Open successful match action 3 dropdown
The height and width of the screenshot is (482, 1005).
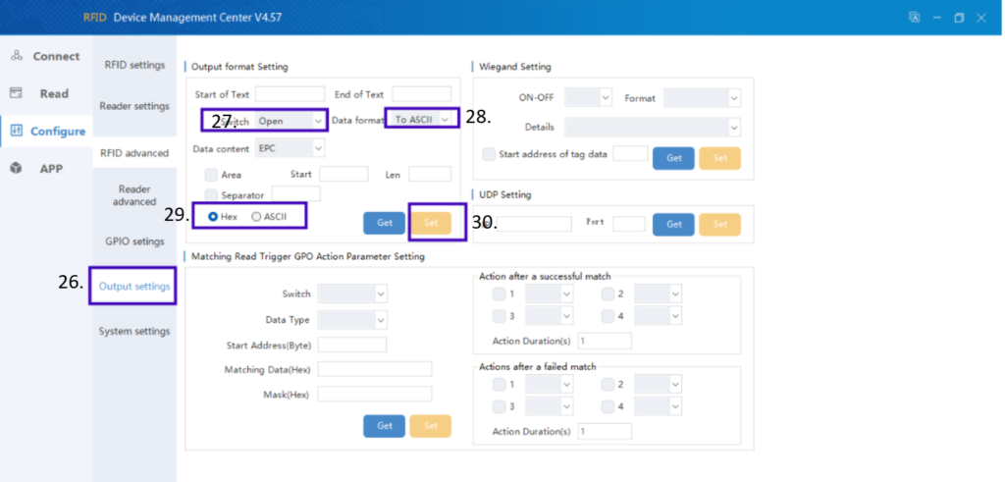(550, 316)
